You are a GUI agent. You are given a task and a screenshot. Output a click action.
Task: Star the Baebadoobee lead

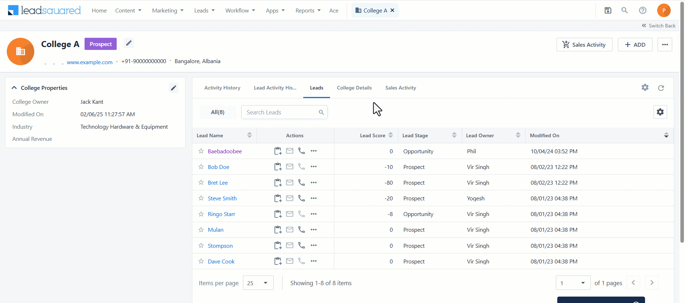201,151
